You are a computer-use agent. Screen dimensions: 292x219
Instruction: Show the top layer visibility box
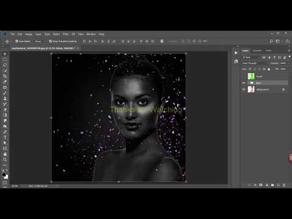point(244,76)
